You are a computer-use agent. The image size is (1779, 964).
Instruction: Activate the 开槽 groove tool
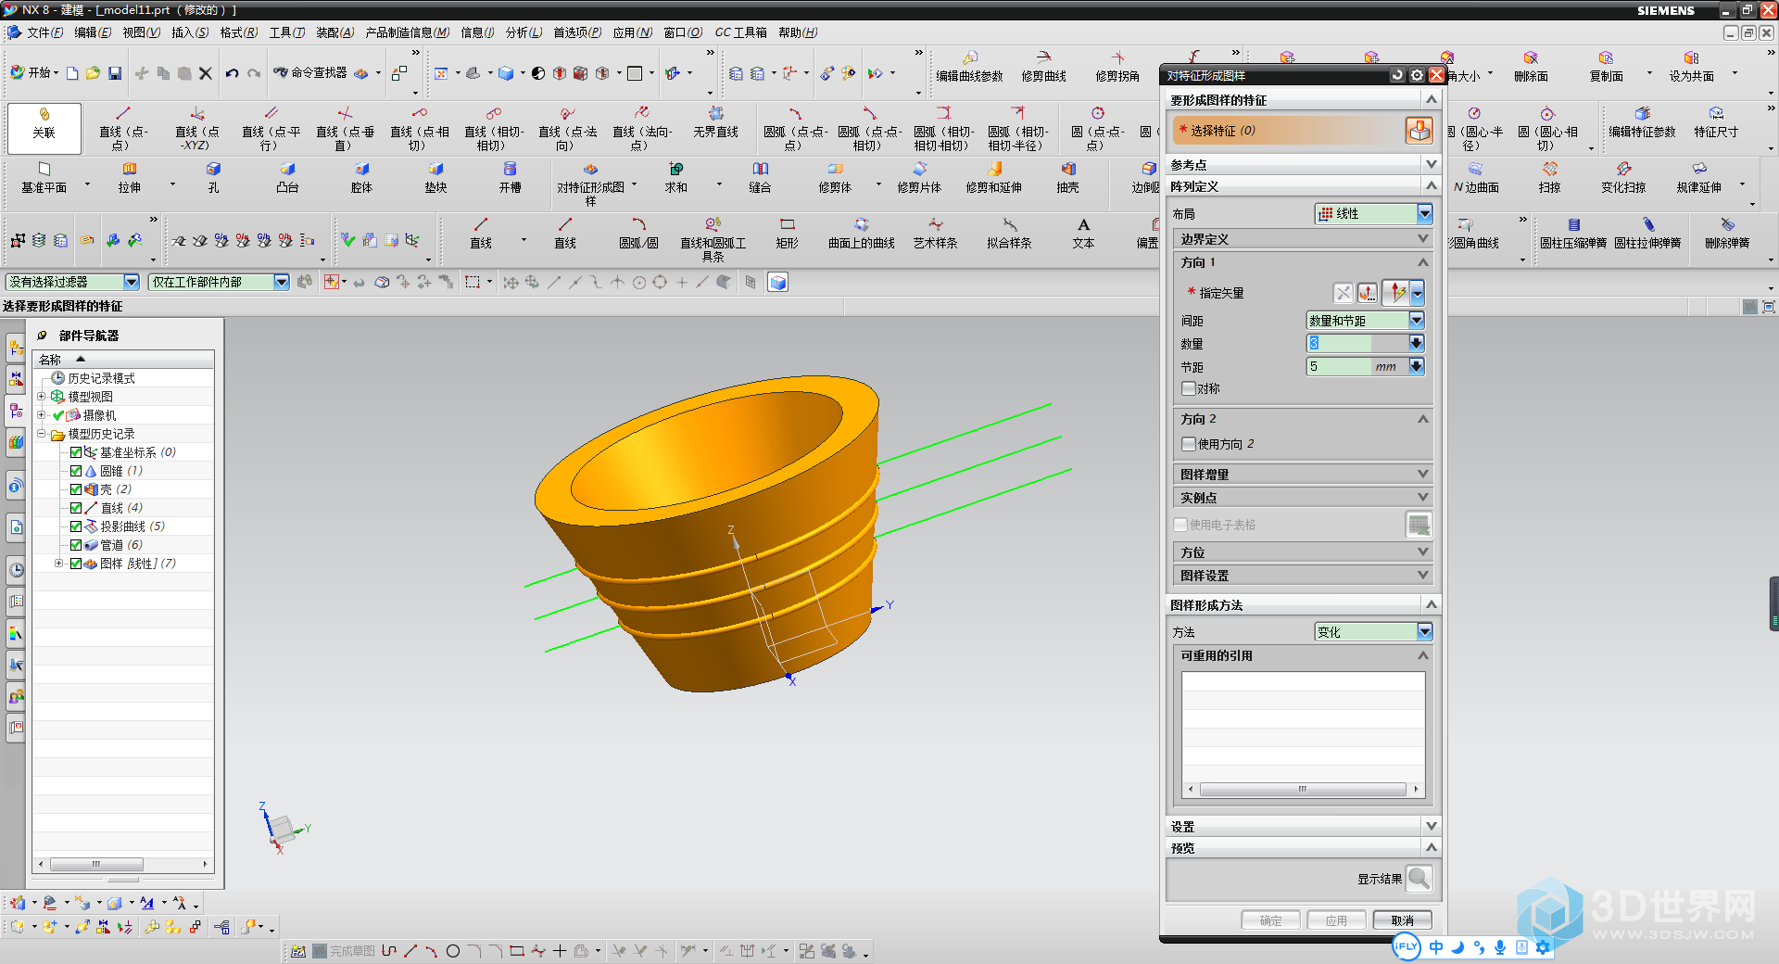click(x=510, y=177)
